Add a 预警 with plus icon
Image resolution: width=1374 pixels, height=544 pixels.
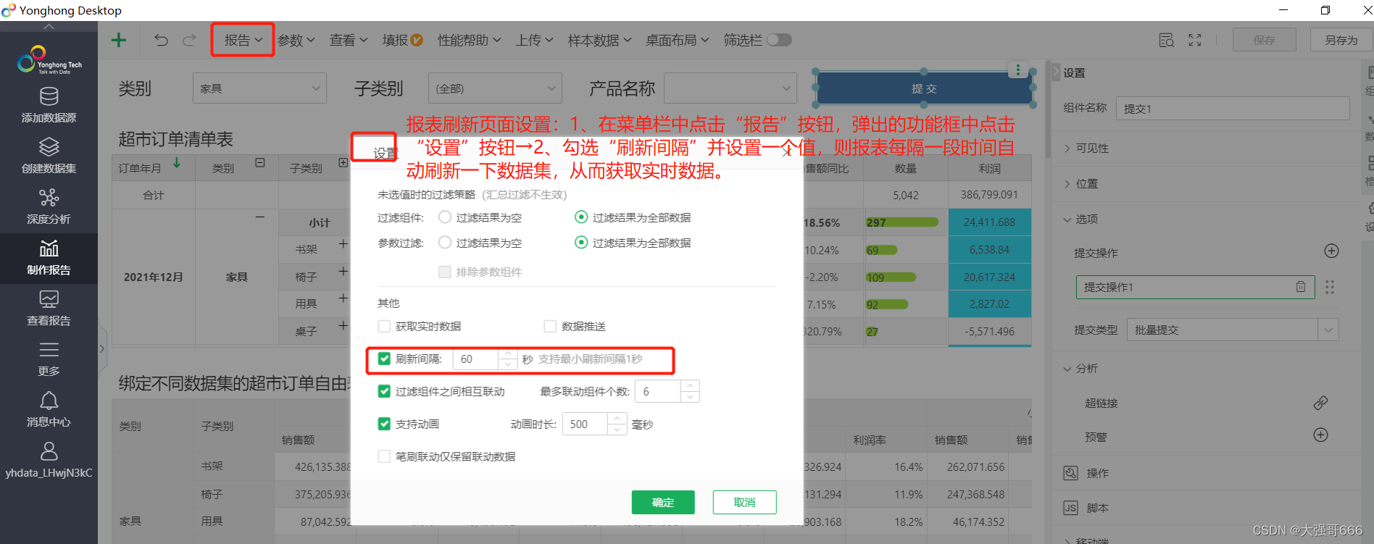(1320, 435)
